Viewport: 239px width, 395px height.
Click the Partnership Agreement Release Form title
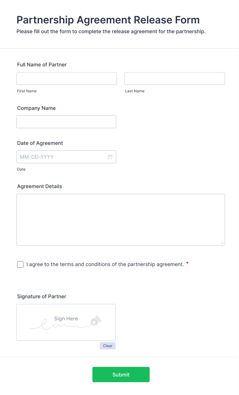(x=108, y=20)
